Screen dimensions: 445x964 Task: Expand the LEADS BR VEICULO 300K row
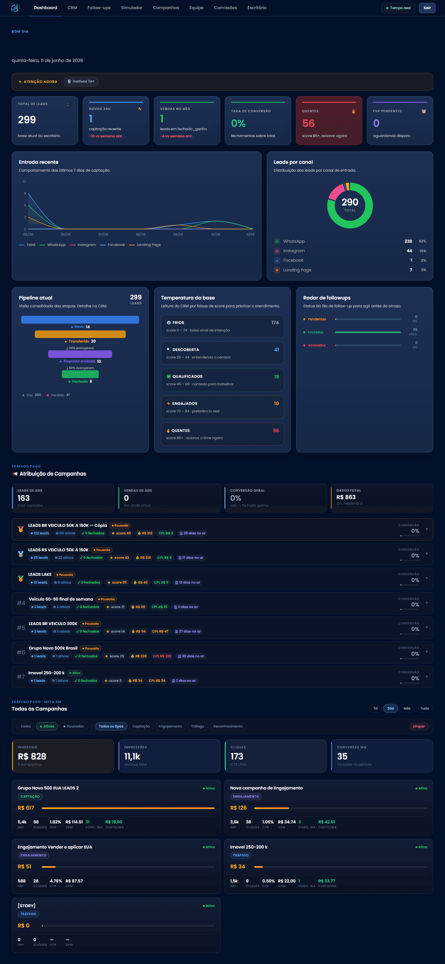click(427, 627)
